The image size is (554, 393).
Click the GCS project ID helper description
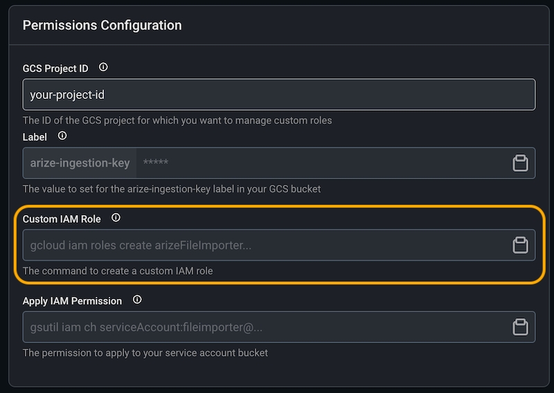pos(177,120)
